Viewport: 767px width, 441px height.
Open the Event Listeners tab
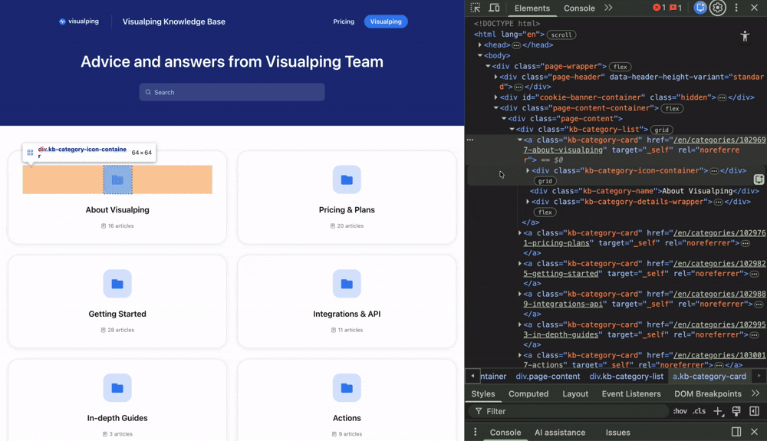tap(631, 393)
